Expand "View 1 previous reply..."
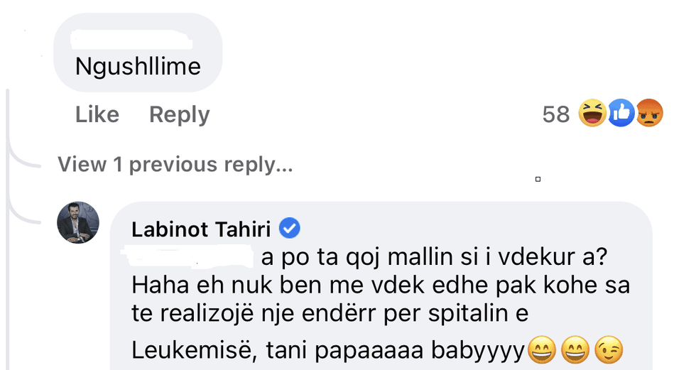 point(175,164)
